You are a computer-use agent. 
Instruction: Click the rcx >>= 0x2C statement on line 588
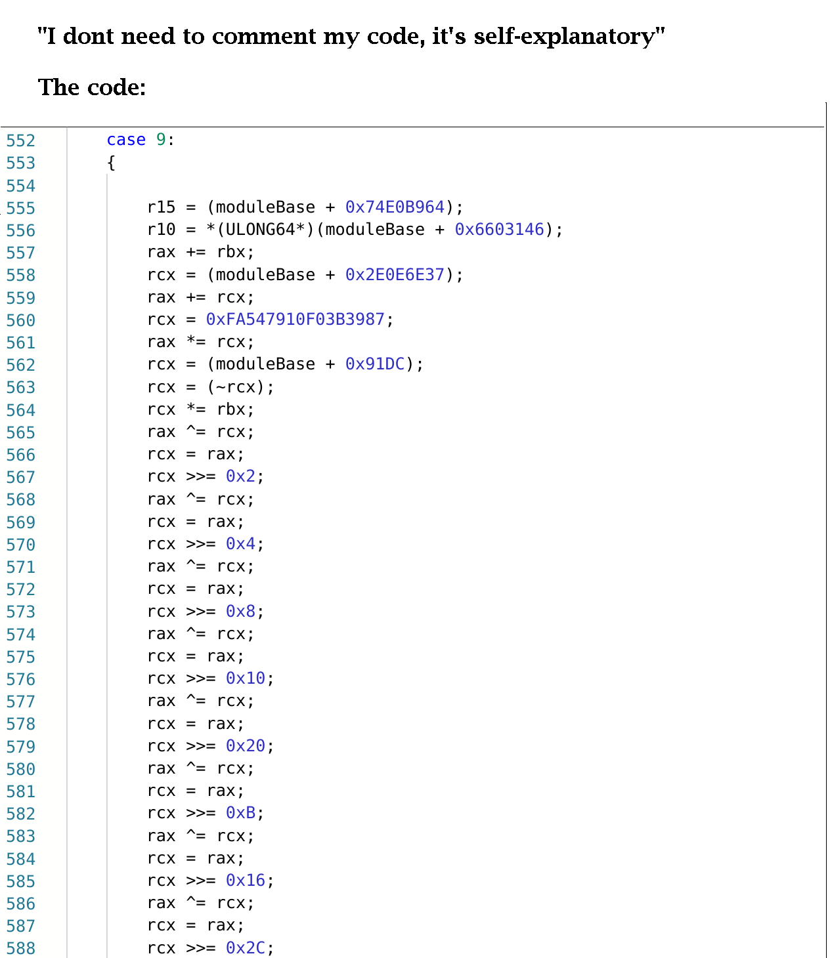(211, 948)
